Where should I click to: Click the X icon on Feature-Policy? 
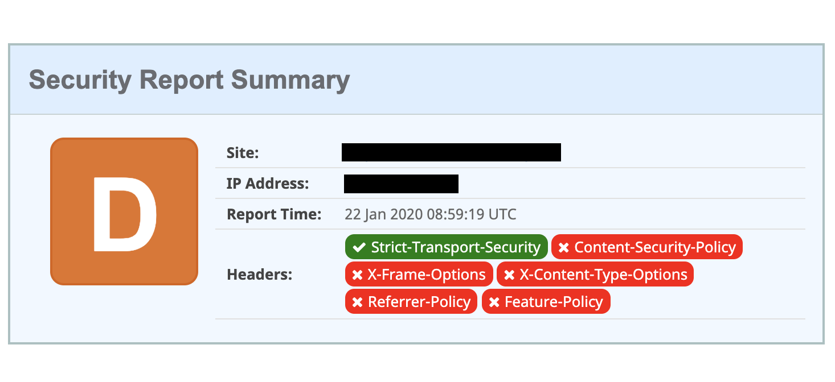pyautogui.click(x=494, y=302)
